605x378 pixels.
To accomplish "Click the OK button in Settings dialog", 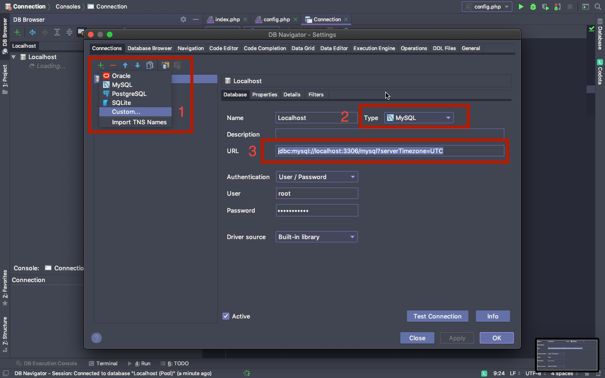I will coord(497,338).
